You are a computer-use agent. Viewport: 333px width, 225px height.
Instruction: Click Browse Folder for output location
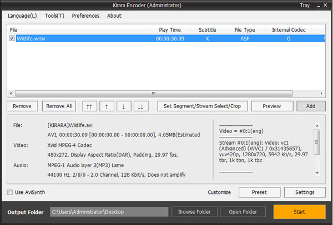point(194,212)
